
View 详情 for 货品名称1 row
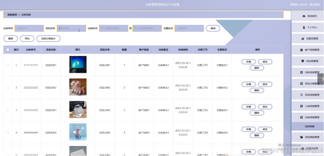tap(249, 62)
